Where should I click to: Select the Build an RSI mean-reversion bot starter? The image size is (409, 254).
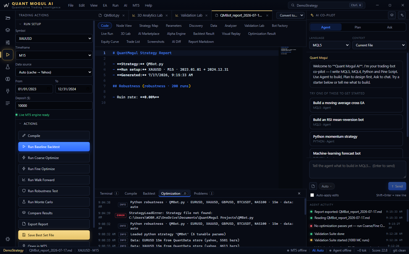(356, 122)
